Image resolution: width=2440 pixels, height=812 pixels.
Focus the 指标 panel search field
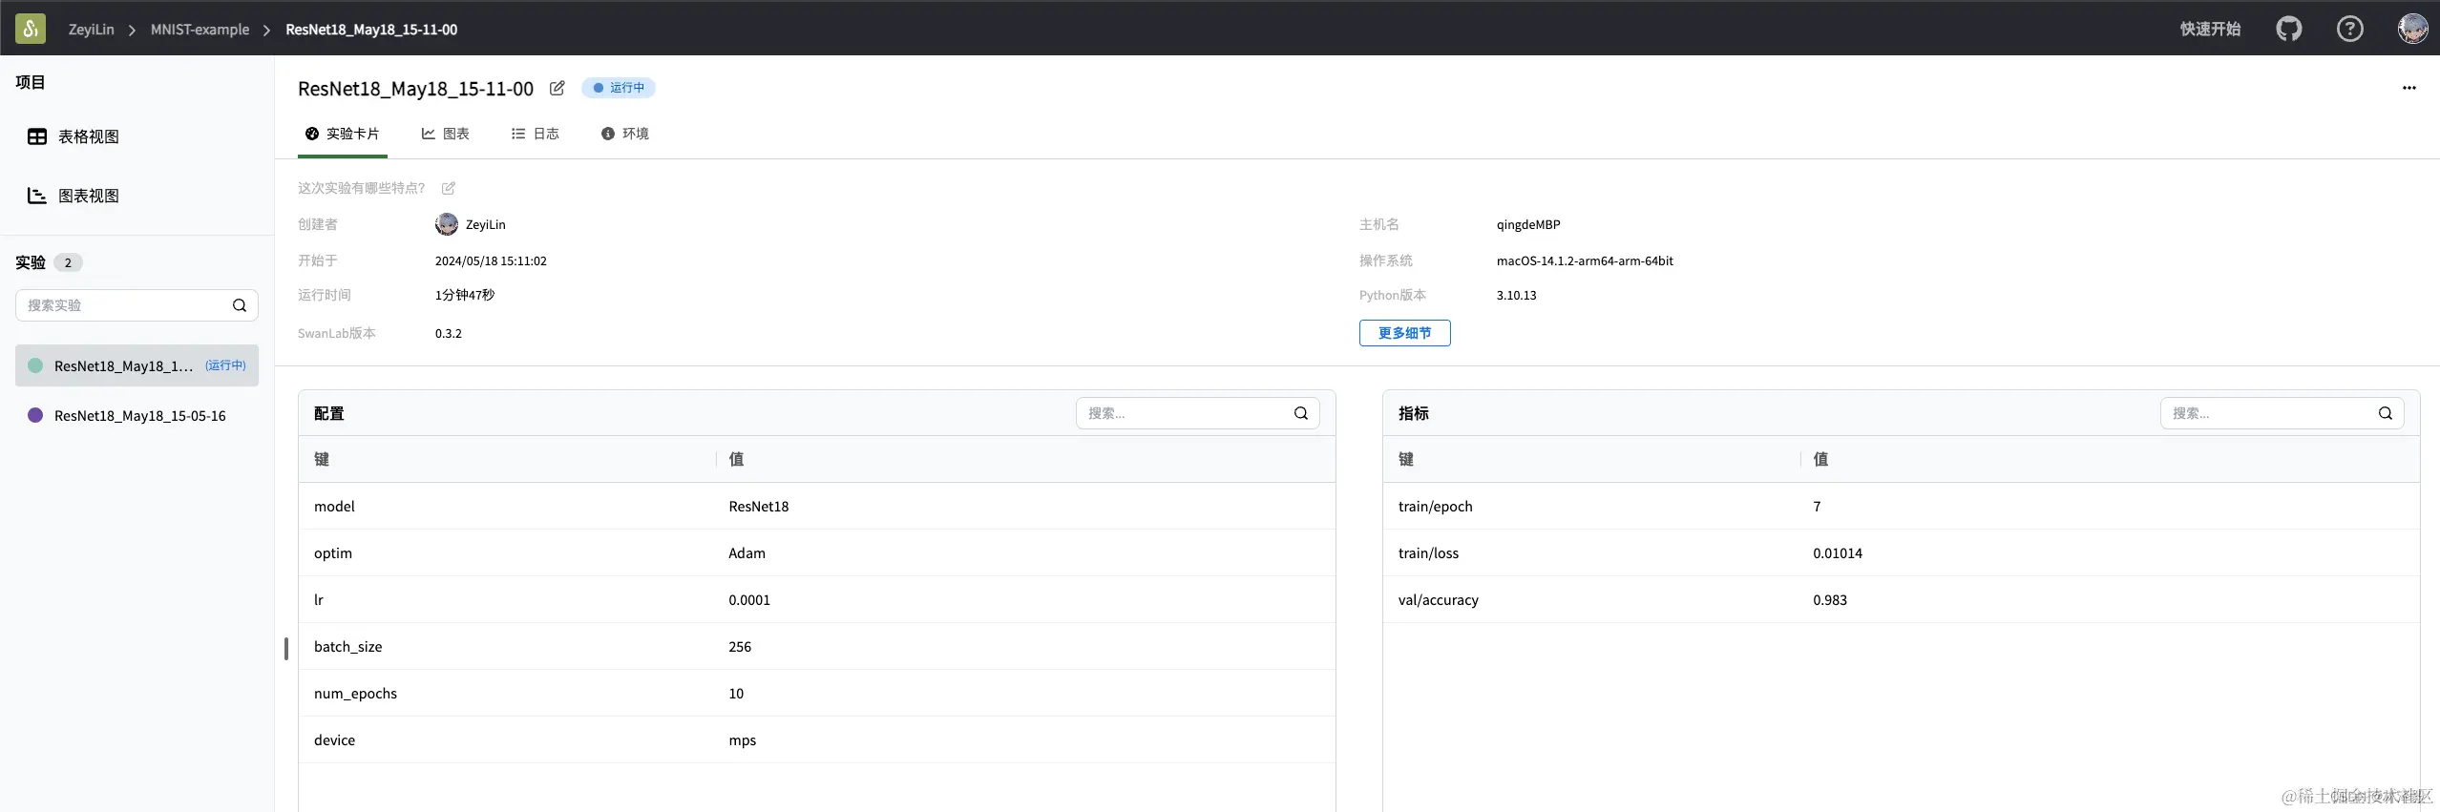2282,413
